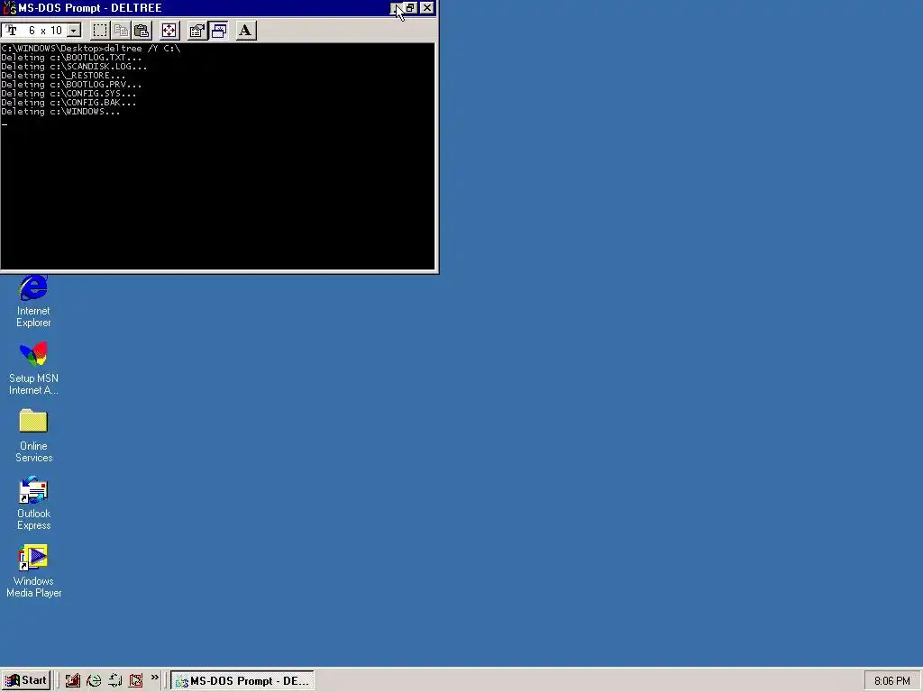
Task: Click the MS-DOS Prompt taskbar button
Action: 242,681
